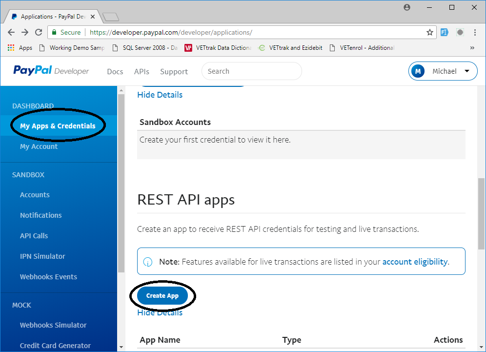Click Hide Details above Sandbox Accounts
This screenshot has width=486, height=352.
point(160,95)
